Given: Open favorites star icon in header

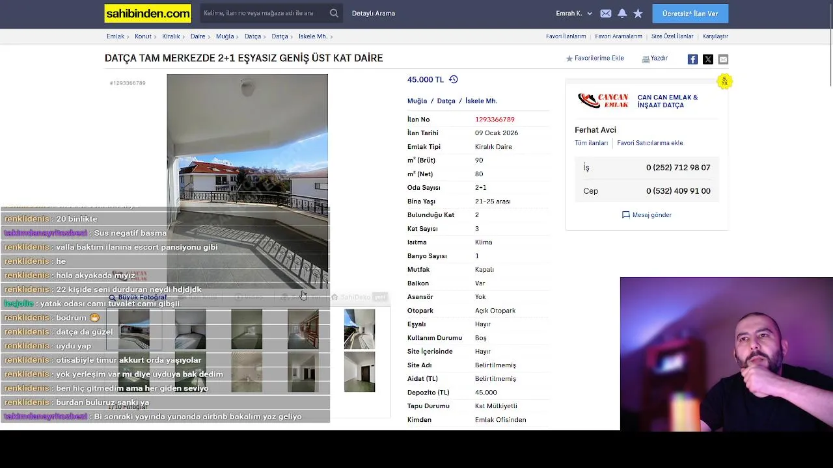Looking at the screenshot, I should 638,13.
